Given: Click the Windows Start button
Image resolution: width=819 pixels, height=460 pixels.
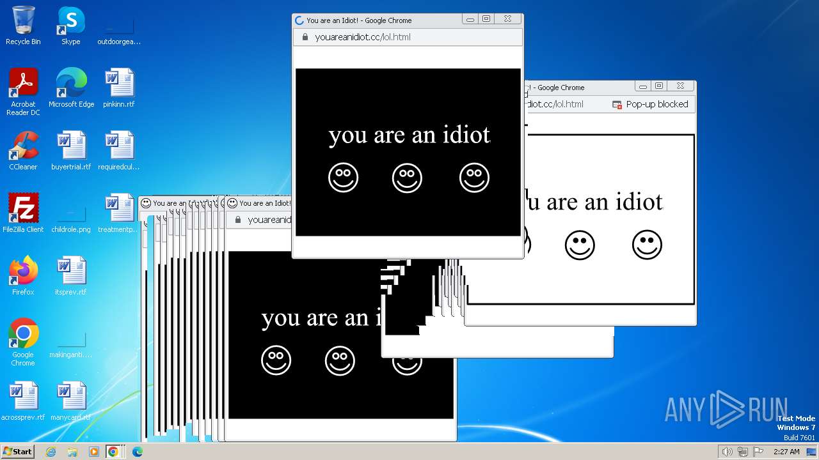Looking at the screenshot, I should [x=17, y=451].
